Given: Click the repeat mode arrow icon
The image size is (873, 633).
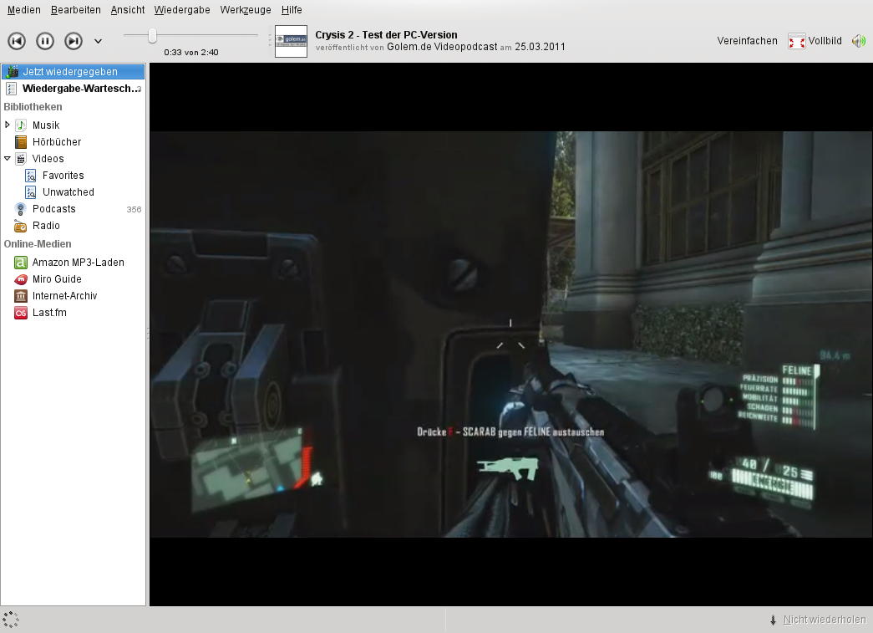Looking at the screenshot, I should point(773,620).
